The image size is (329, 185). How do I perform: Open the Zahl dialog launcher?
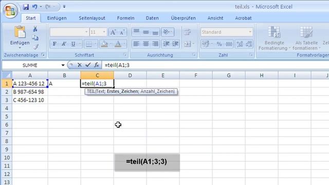point(251,55)
